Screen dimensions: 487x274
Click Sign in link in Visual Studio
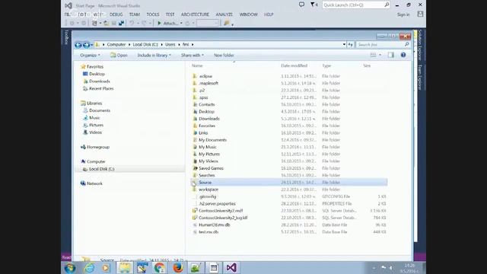pyautogui.click(x=403, y=14)
